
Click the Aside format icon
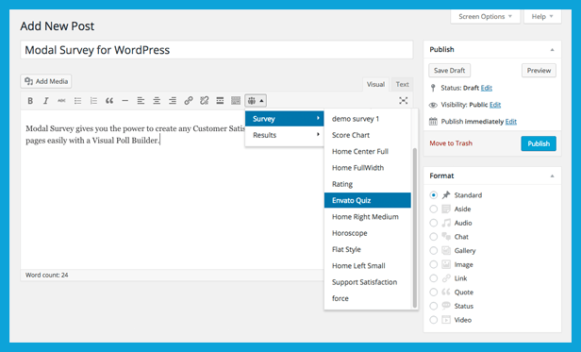coord(446,209)
